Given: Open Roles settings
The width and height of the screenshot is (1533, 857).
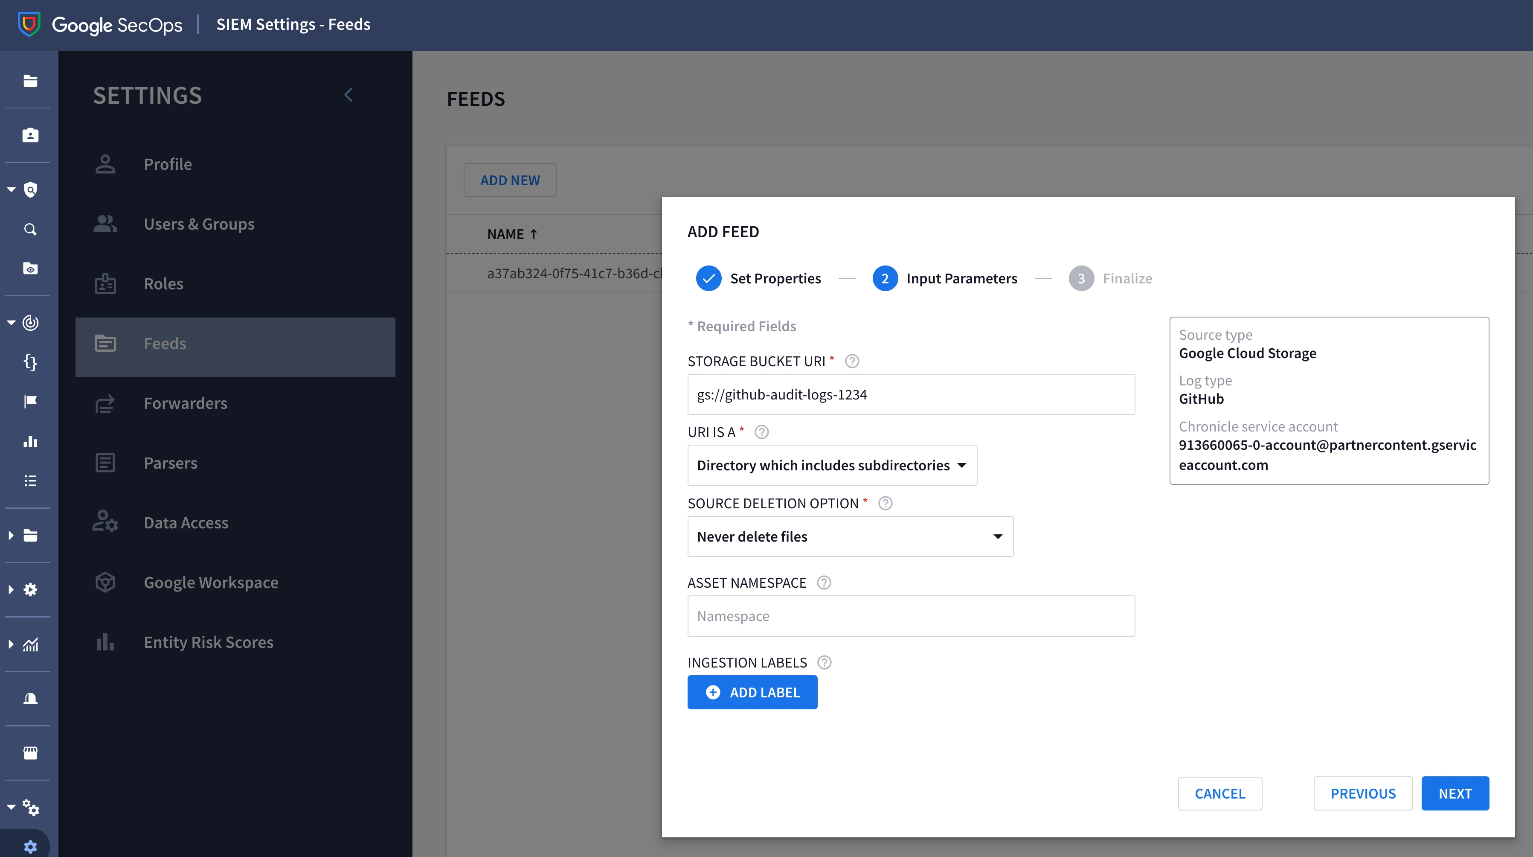Looking at the screenshot, I should point(235,284).
